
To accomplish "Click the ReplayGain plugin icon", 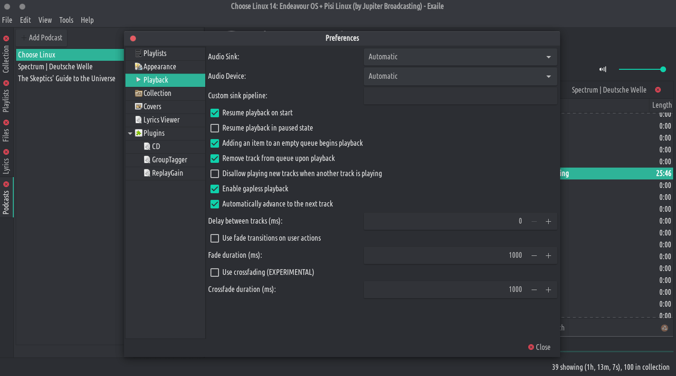I will pyautogui.click(x=147, y=173).
